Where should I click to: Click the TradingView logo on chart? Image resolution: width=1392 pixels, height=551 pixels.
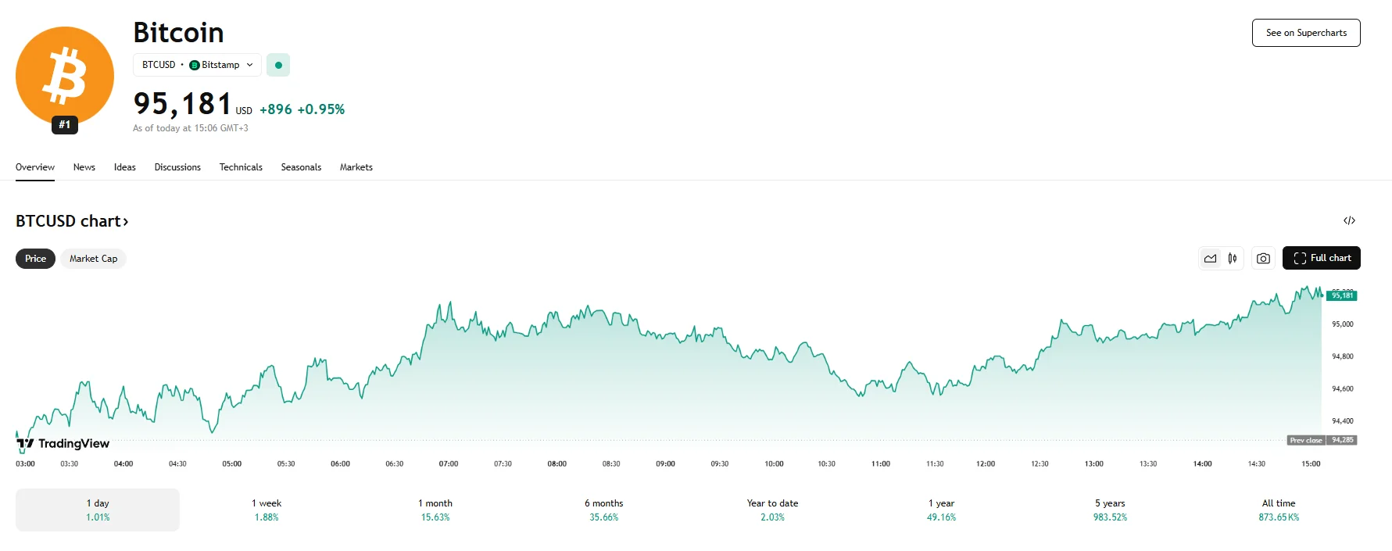click(63, 443)
